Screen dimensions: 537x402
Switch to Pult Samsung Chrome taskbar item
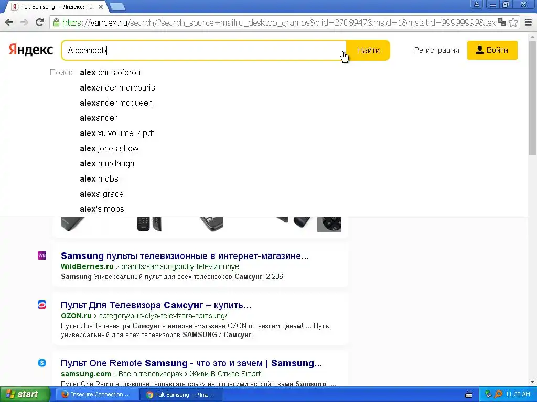coord(182,395)
